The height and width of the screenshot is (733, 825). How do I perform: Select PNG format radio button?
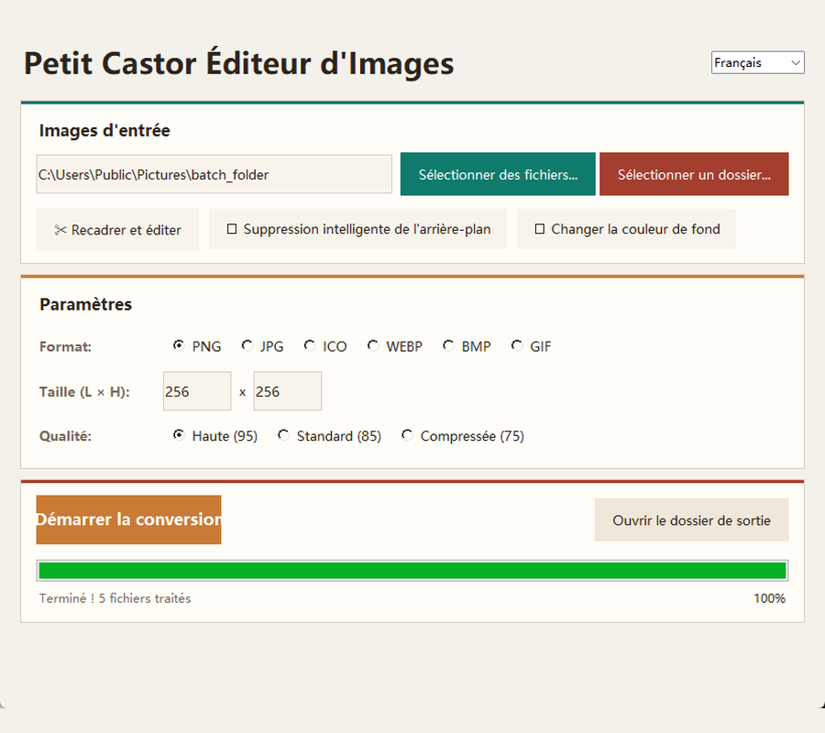(197, 346)
